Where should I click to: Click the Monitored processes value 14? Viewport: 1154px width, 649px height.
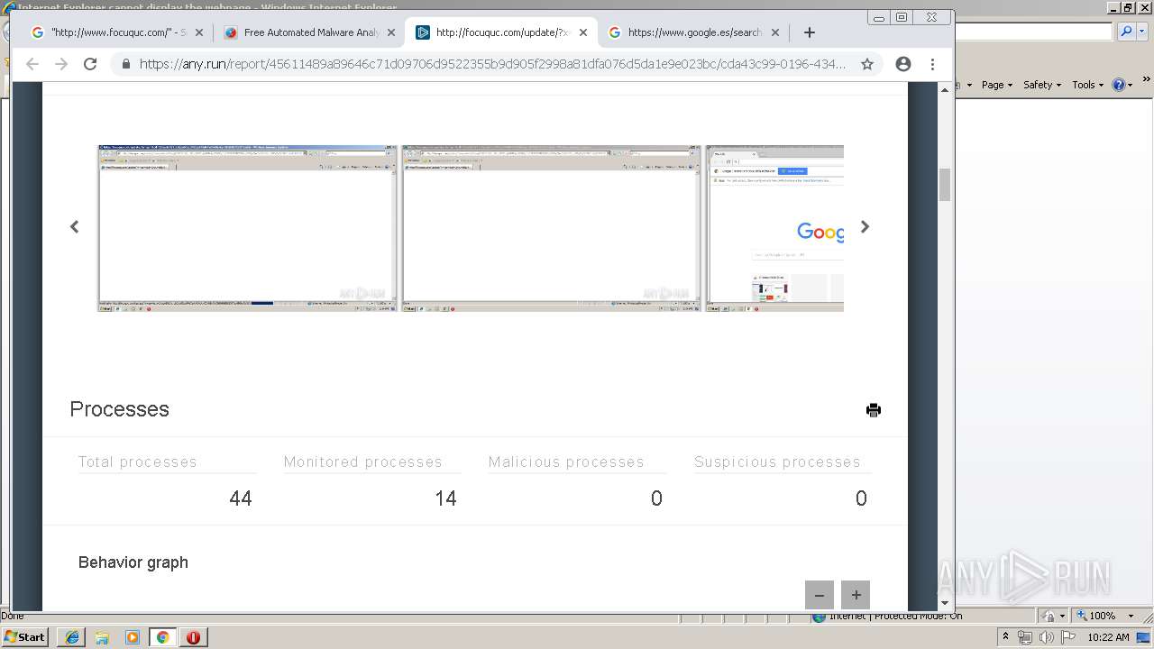(445, 498)
